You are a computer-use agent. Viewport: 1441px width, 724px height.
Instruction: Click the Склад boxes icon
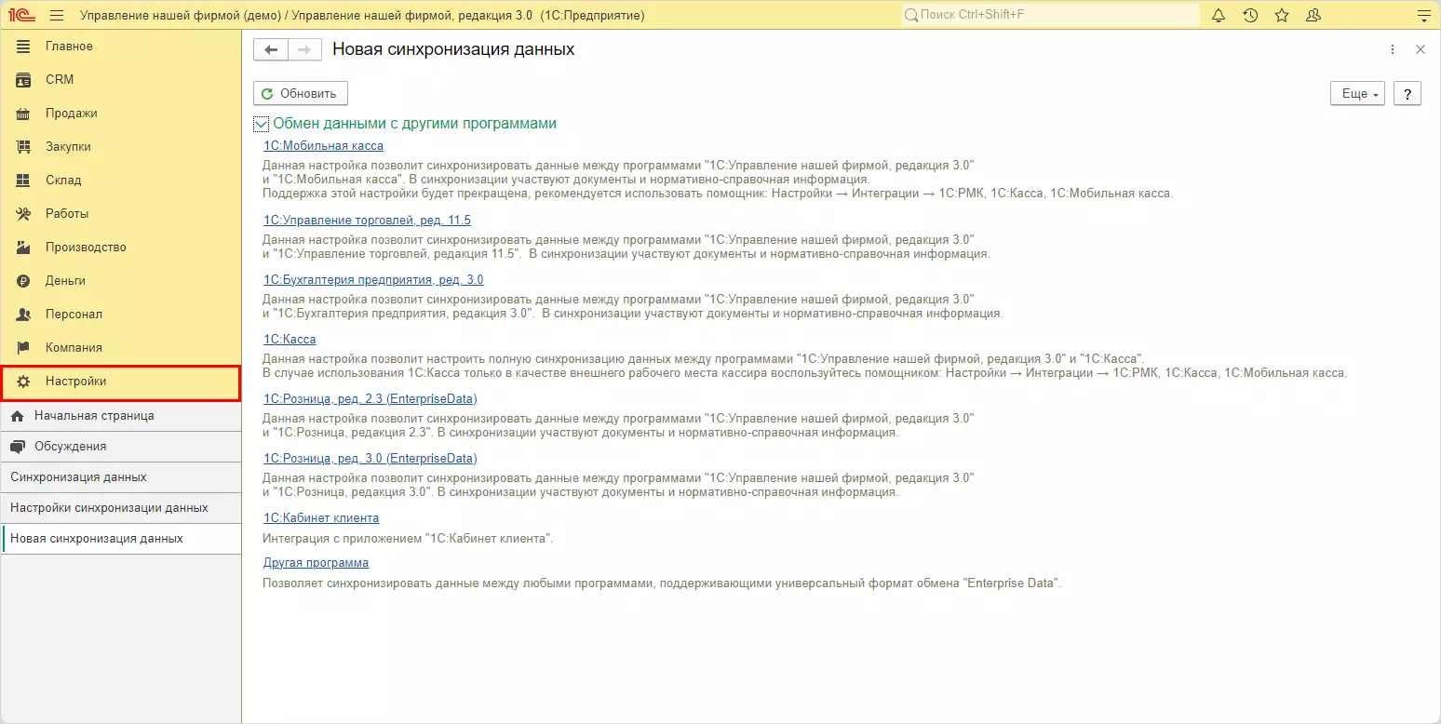click(x=24, y=181)
